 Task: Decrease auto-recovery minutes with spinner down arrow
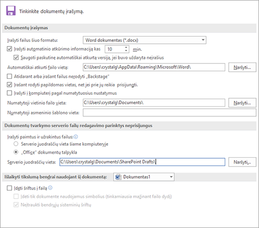(x=126, y=50)
